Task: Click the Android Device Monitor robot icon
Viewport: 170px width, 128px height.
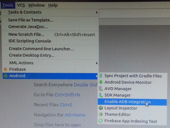Action: [101, 82]
